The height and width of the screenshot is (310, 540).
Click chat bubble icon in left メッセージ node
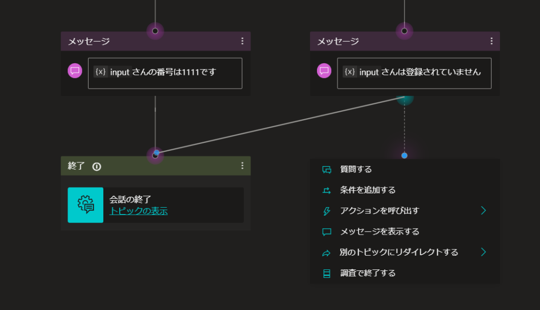[75, 71]
